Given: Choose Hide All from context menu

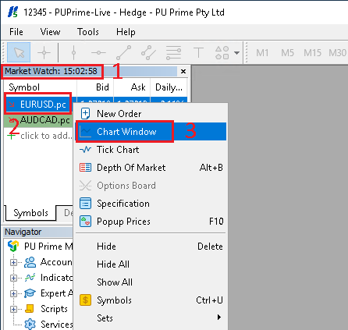Looking at the screenshot, I should click(151, 264).
